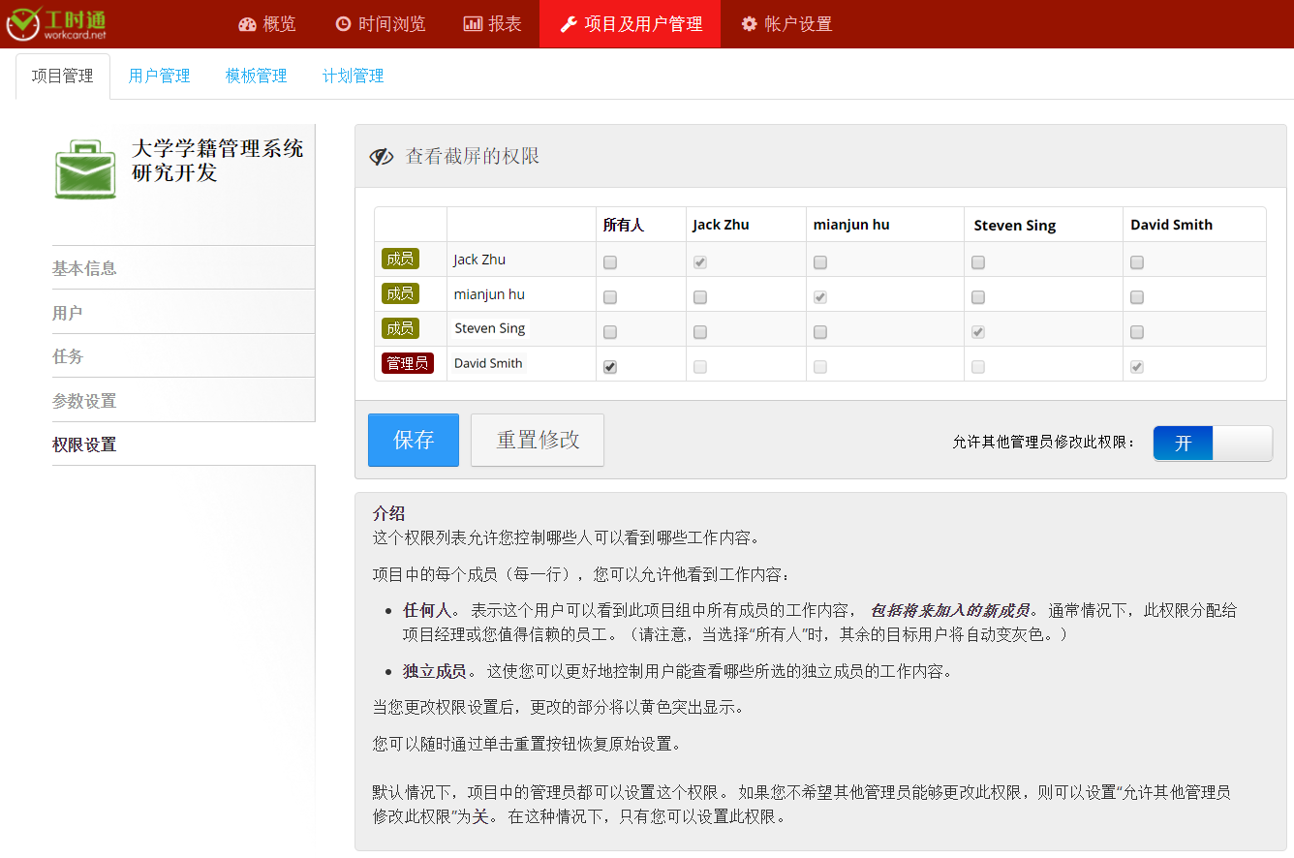Switch to the 模板管理 tab
The height and width of the screenshot is (858, 1294).
[256, 77]
